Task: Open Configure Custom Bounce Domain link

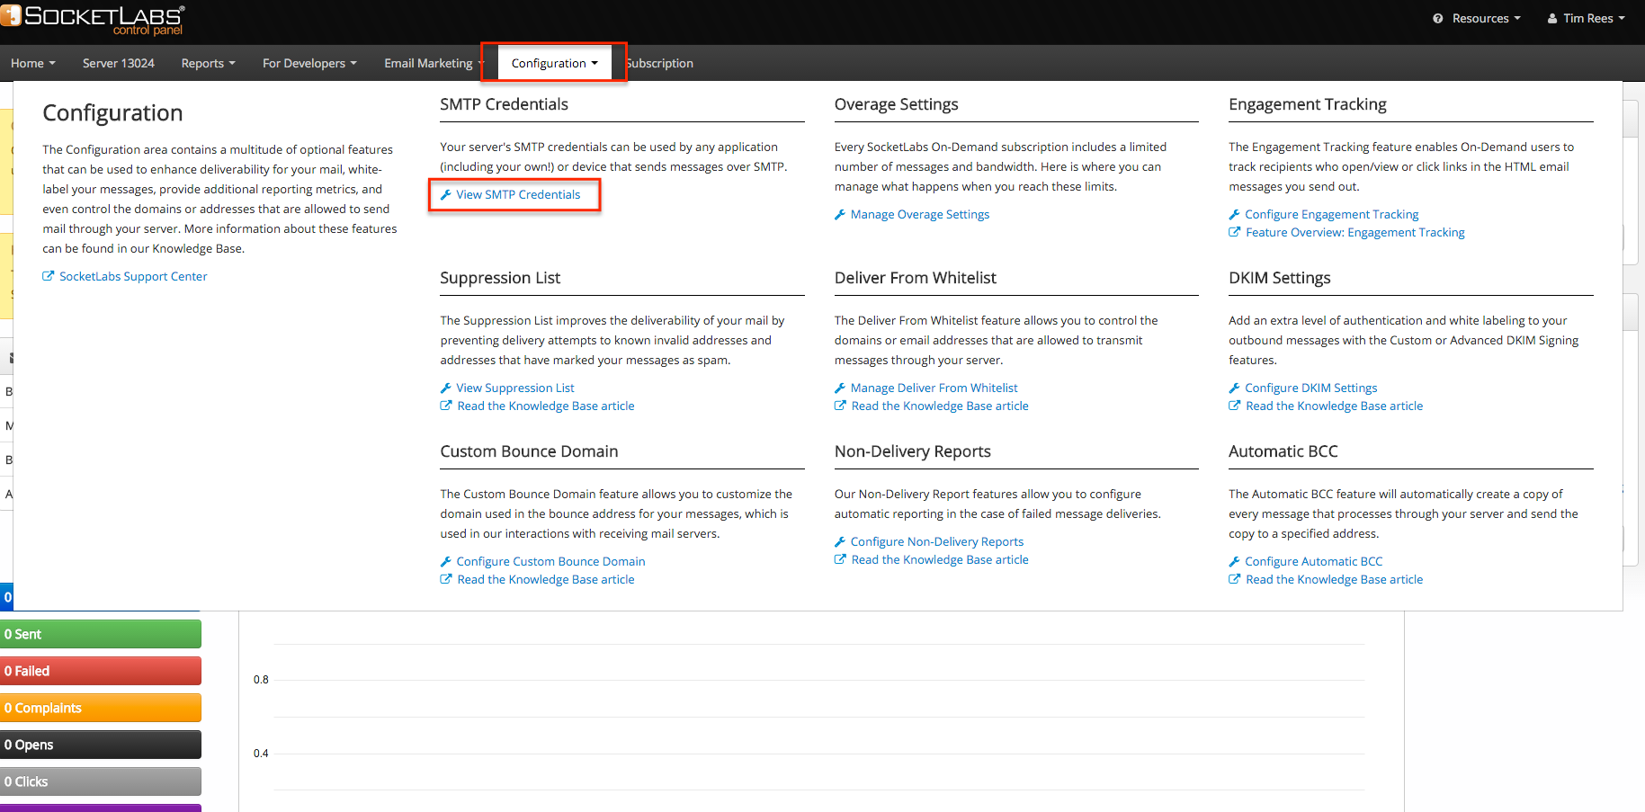Action: point(550,561)
